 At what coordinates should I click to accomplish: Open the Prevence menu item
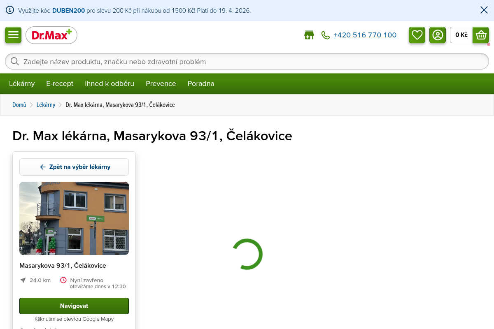161,83
